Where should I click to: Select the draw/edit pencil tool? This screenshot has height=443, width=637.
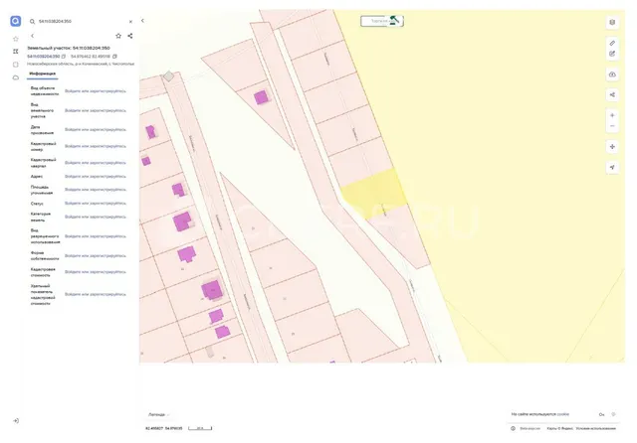(x=612, y=54)
